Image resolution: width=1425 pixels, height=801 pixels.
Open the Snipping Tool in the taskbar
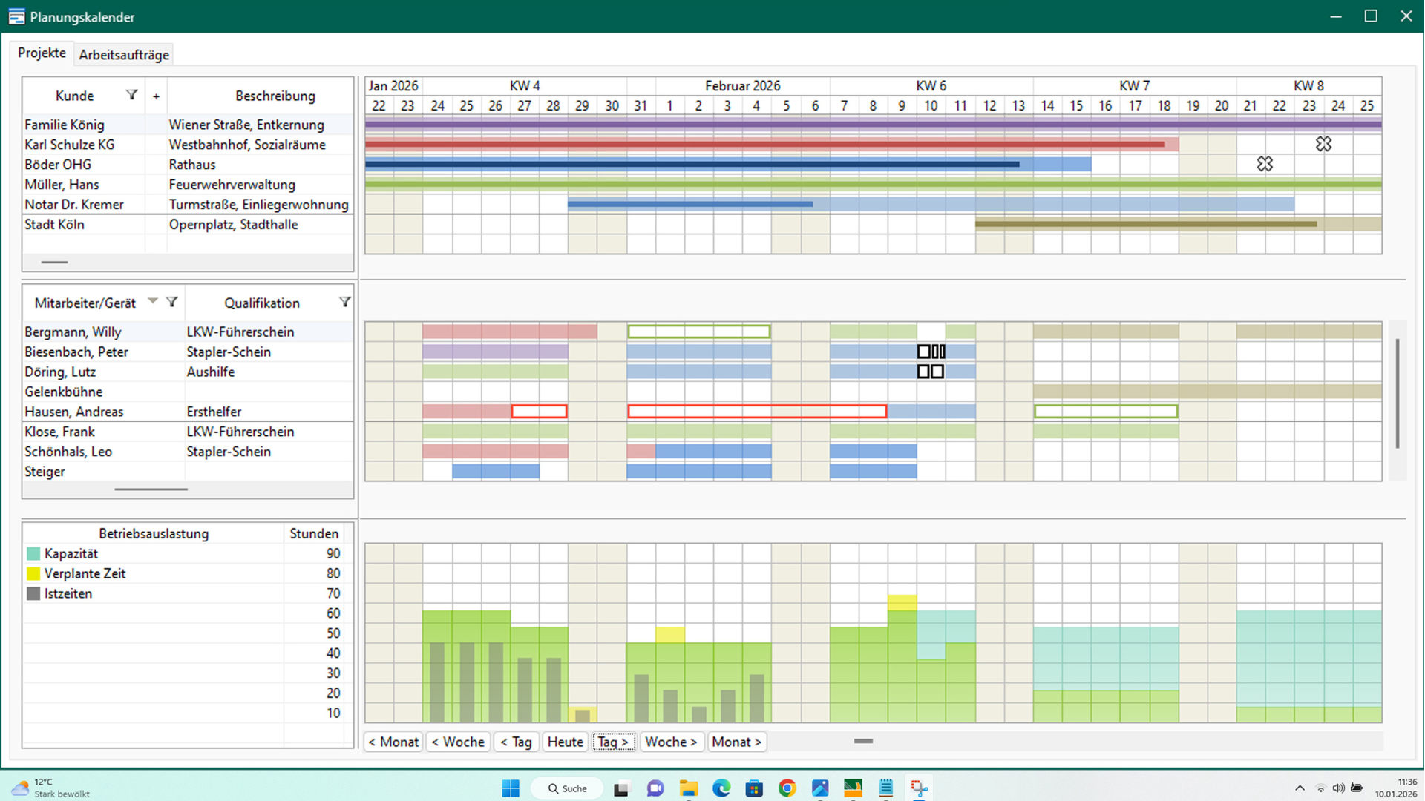coord(919,788)
